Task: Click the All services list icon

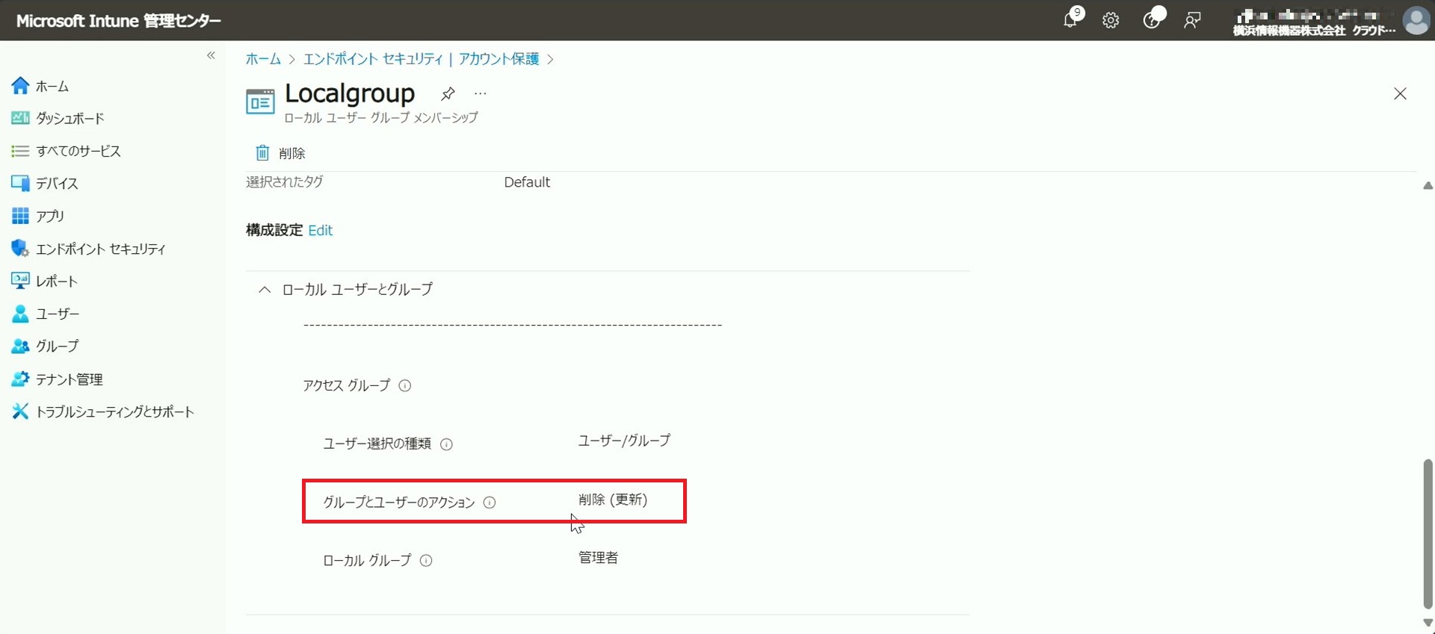Action: pyautogui.click(x=20, y=151)
